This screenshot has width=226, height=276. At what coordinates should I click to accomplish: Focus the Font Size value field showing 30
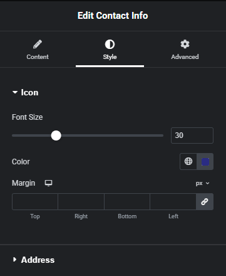[x=192, y=135]
